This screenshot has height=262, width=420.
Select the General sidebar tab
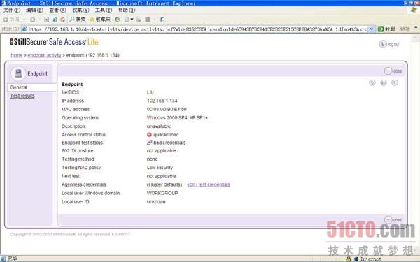[x=31, y=87]
